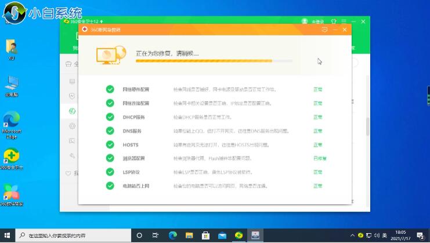Open the Windows Start menu

7,235
